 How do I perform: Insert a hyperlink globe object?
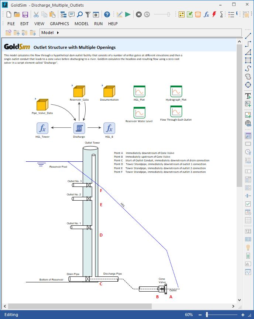point(248,123)
